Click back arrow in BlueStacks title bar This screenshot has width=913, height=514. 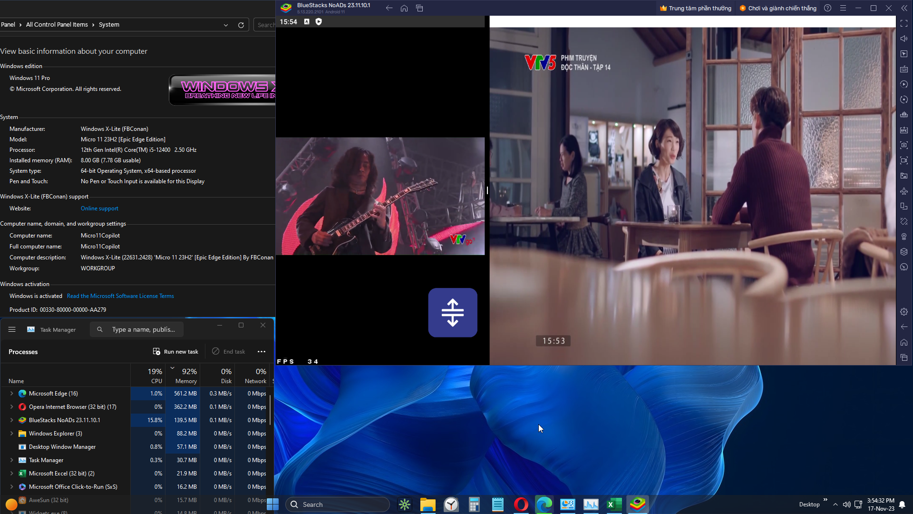point(389,8)
